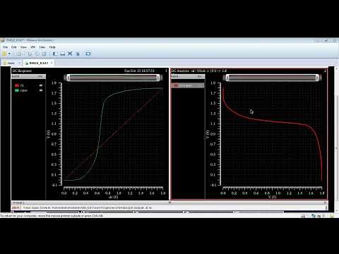The image size is (339, 254).
Task: Click the unity mode toolbar icon
Action: pos(78,54)
